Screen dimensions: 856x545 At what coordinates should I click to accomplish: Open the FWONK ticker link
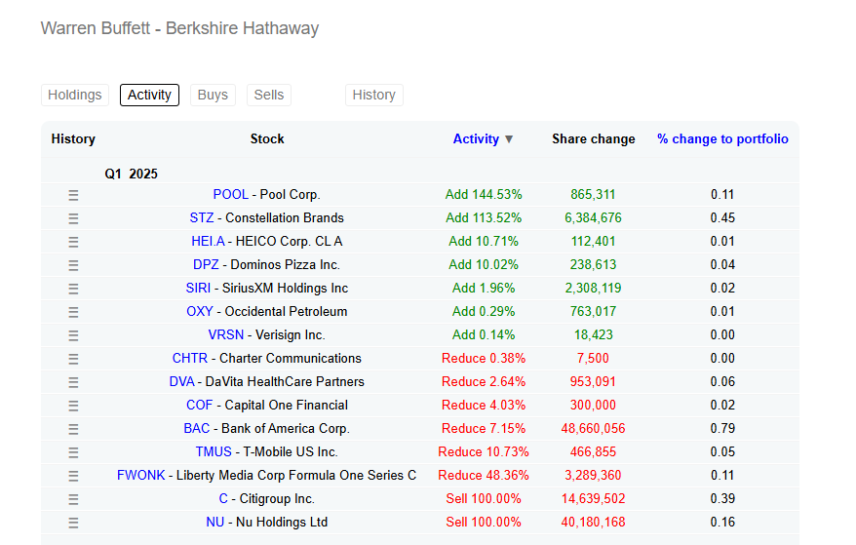(140, 476)
